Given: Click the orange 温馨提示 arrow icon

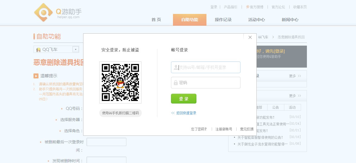Looking at the screenshot, I should pyautogui.click(x=36, y=76).
